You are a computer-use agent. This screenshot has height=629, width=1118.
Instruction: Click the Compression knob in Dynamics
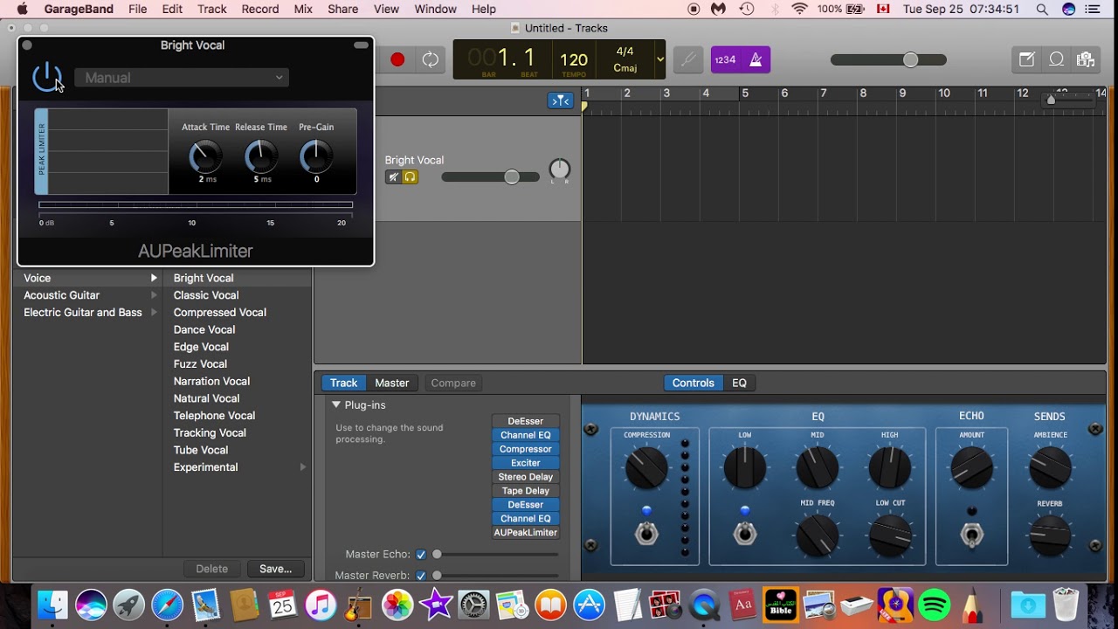point(646,467)
